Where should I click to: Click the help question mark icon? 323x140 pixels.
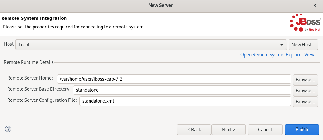[8, 129]
